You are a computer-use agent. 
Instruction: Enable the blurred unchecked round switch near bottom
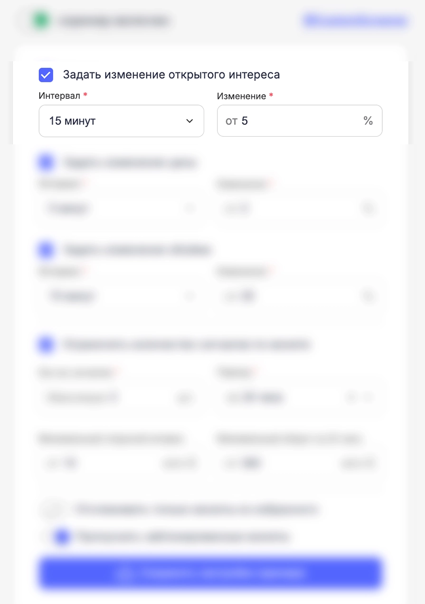(52, 510)
